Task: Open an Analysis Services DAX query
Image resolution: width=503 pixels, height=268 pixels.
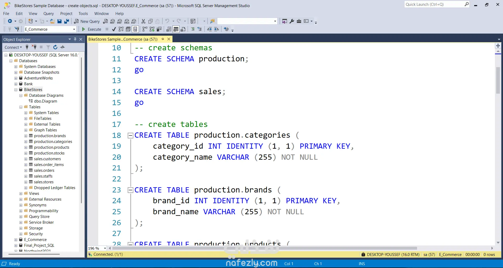Action: click(x=134, y=21)
